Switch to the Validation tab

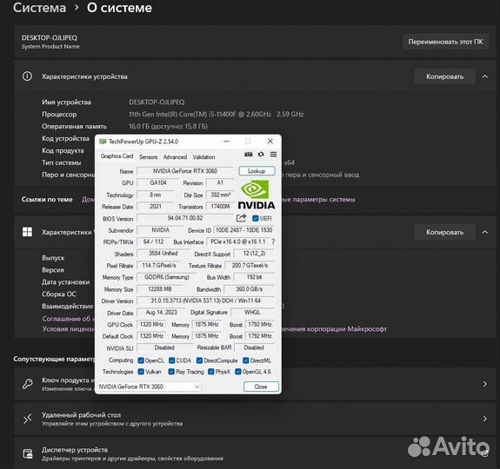(203, 157)
